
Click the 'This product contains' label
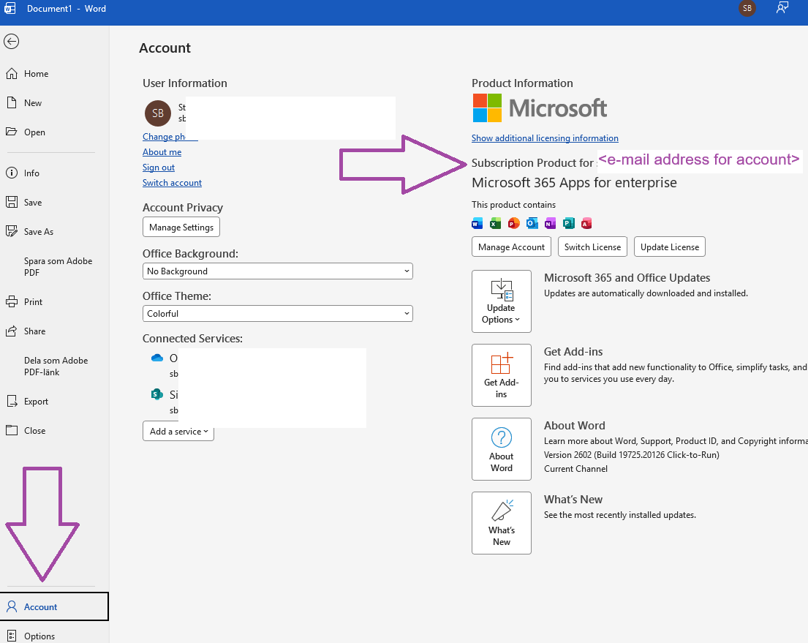click(513, 205)
